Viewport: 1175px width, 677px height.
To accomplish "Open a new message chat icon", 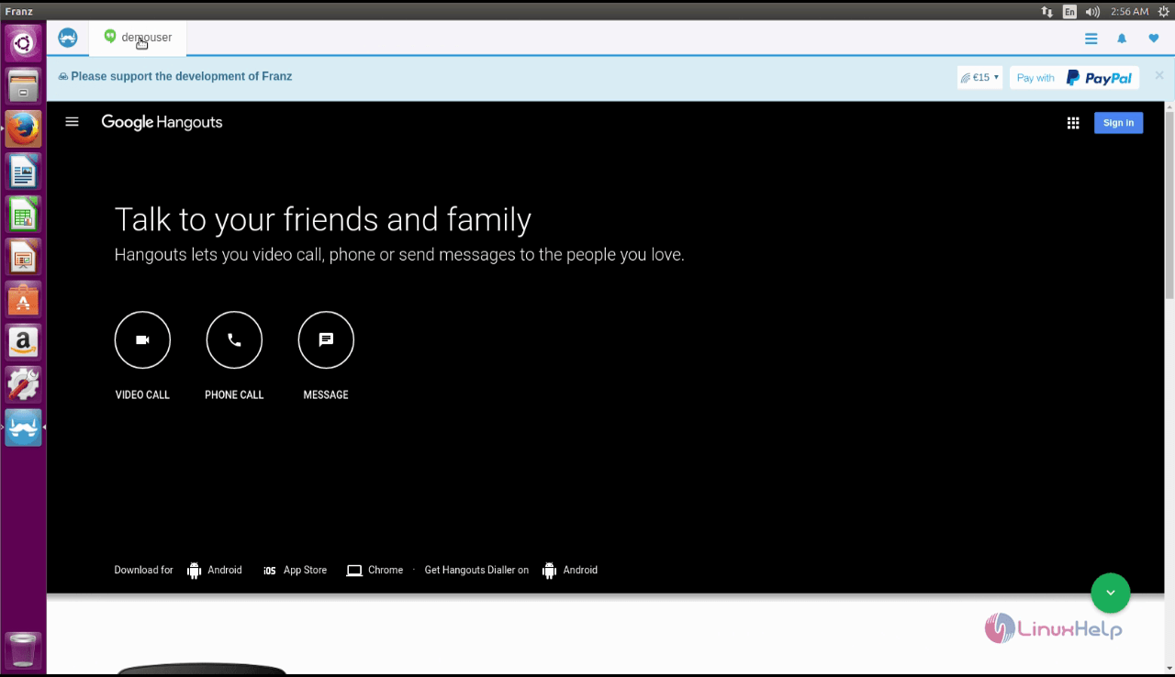I will pos(326,339).
